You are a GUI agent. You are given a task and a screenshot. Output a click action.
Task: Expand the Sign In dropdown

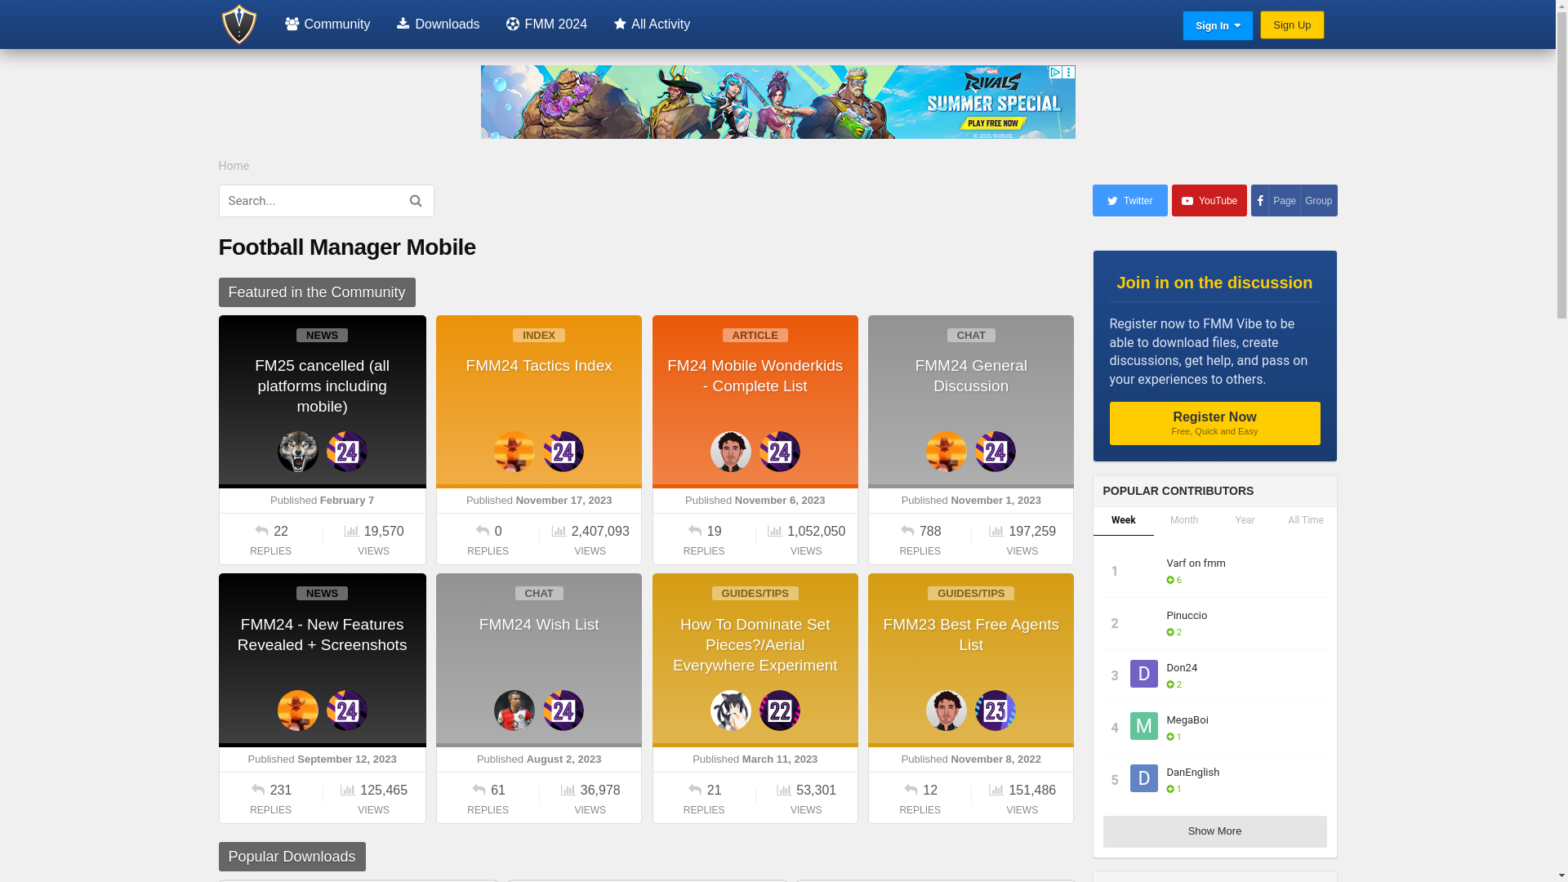pyautogui.click(x=1218, y=26)
